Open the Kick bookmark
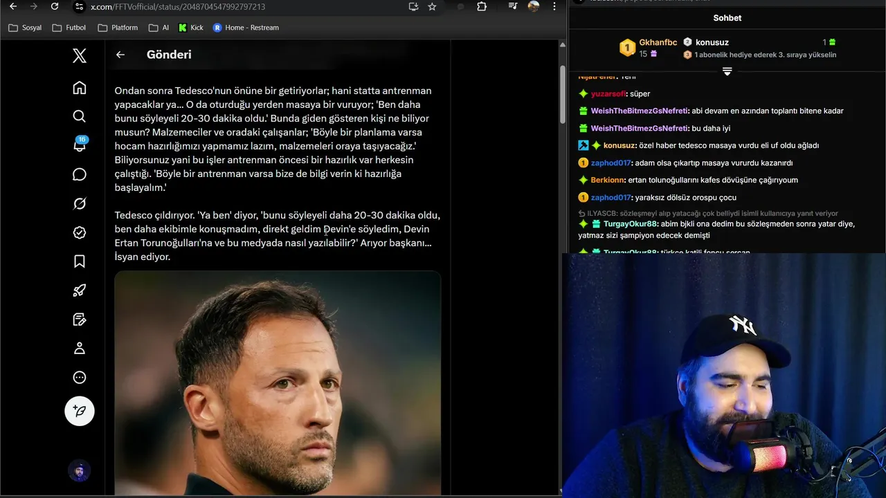 tap(191, 28)
